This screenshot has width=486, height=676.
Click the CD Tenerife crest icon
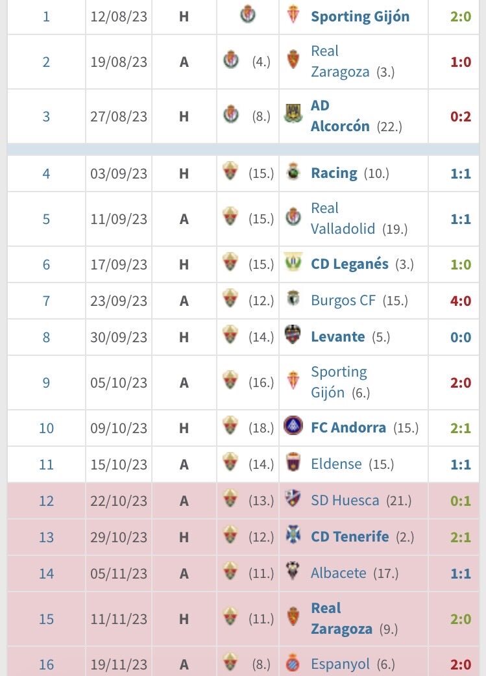[293, 536]
